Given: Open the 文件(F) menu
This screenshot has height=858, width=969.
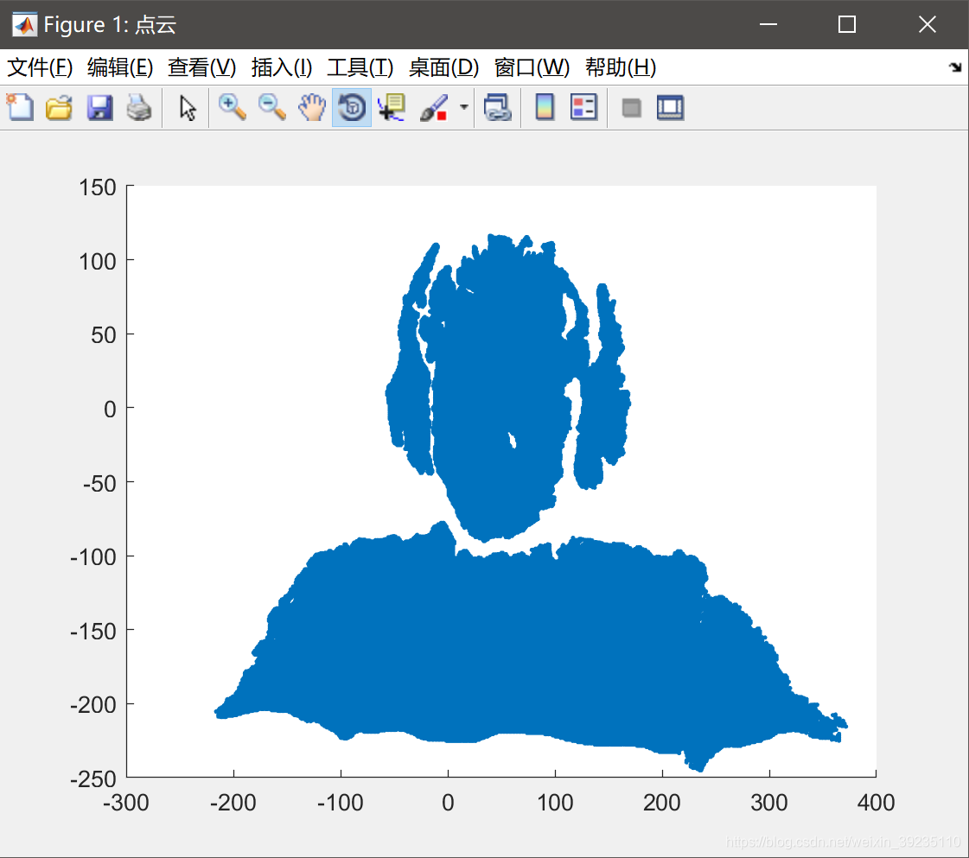Looking at the screenshot, I should tap(40, 67).
